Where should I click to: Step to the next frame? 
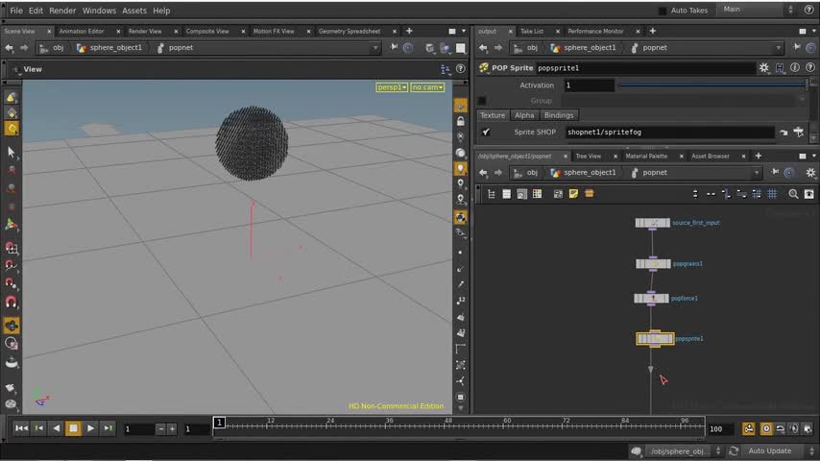pyautogui.click(x=108, y=428)
